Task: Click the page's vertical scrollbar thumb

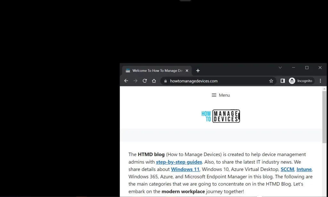Action: 324,117
